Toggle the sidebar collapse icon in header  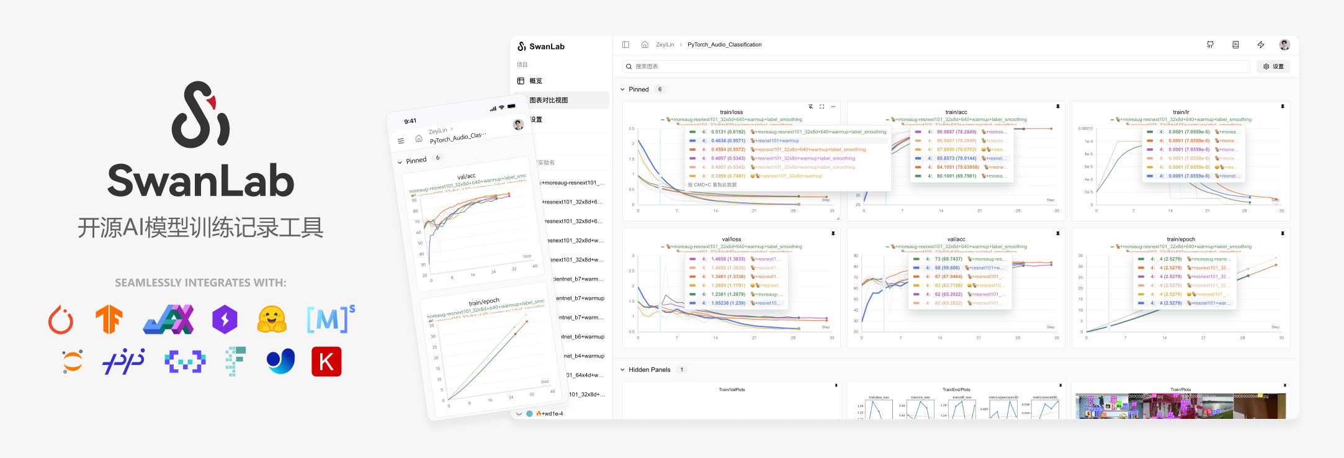[625, 45]
